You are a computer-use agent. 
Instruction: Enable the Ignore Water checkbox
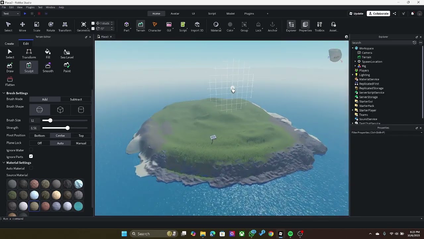click(31, 150)
